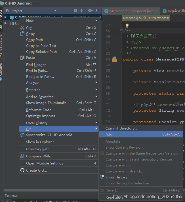This screenshot has width=185, height=202.
Task: Expand the Refactor submenu
Action: (59, 89)
